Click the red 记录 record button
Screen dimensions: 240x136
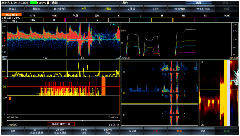[155, 131]
